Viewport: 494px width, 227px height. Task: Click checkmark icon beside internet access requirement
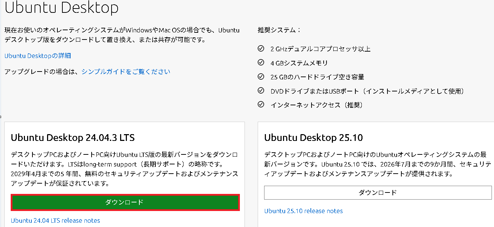coord(261,105)
